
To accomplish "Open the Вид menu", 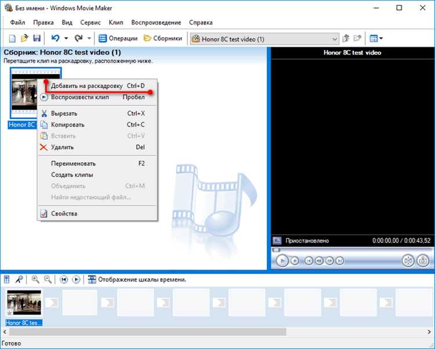I will (x=67, y=23).
